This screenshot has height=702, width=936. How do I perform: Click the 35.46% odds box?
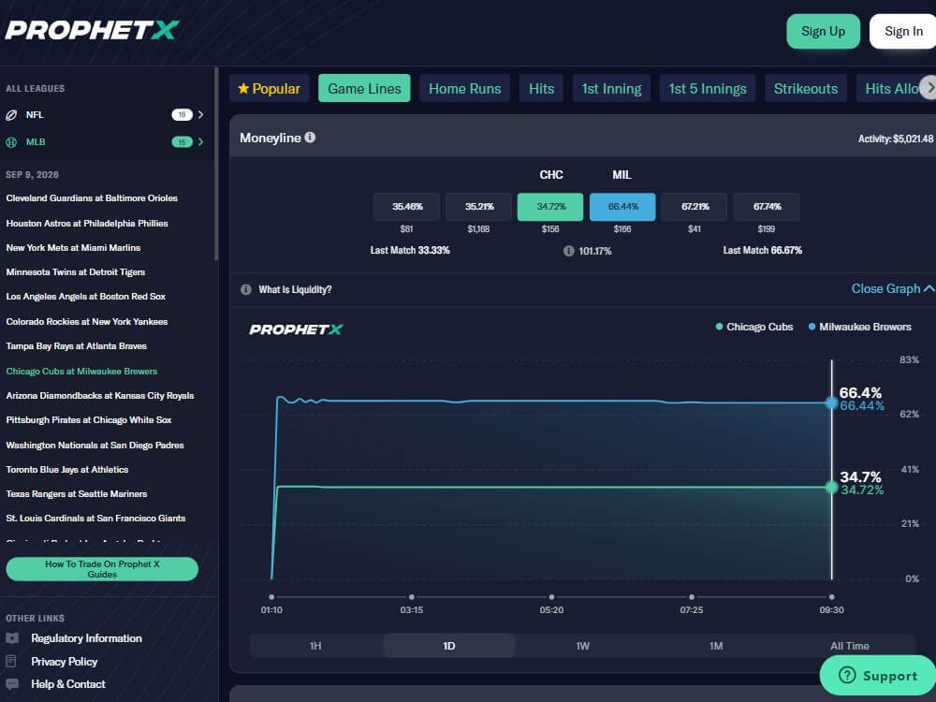406,207
